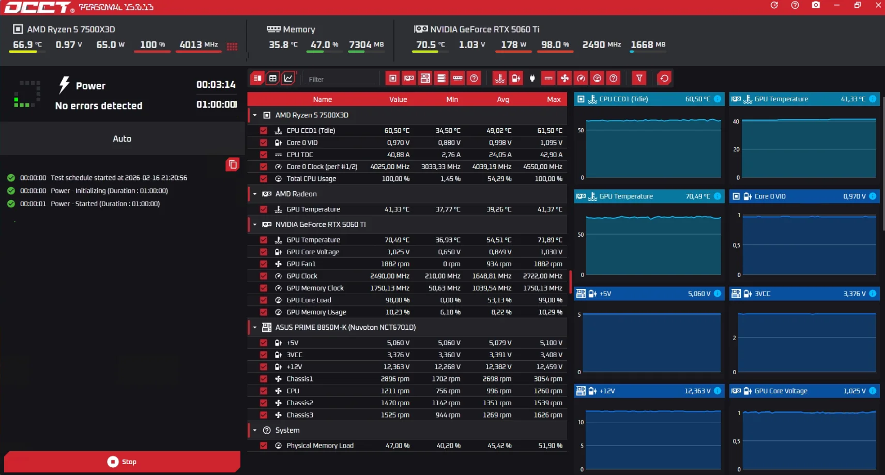The image size is (885, 475).
Task: Collapse the NVIDIA GeForce RTX 5060 Ti group
Action: pos(255,224)
